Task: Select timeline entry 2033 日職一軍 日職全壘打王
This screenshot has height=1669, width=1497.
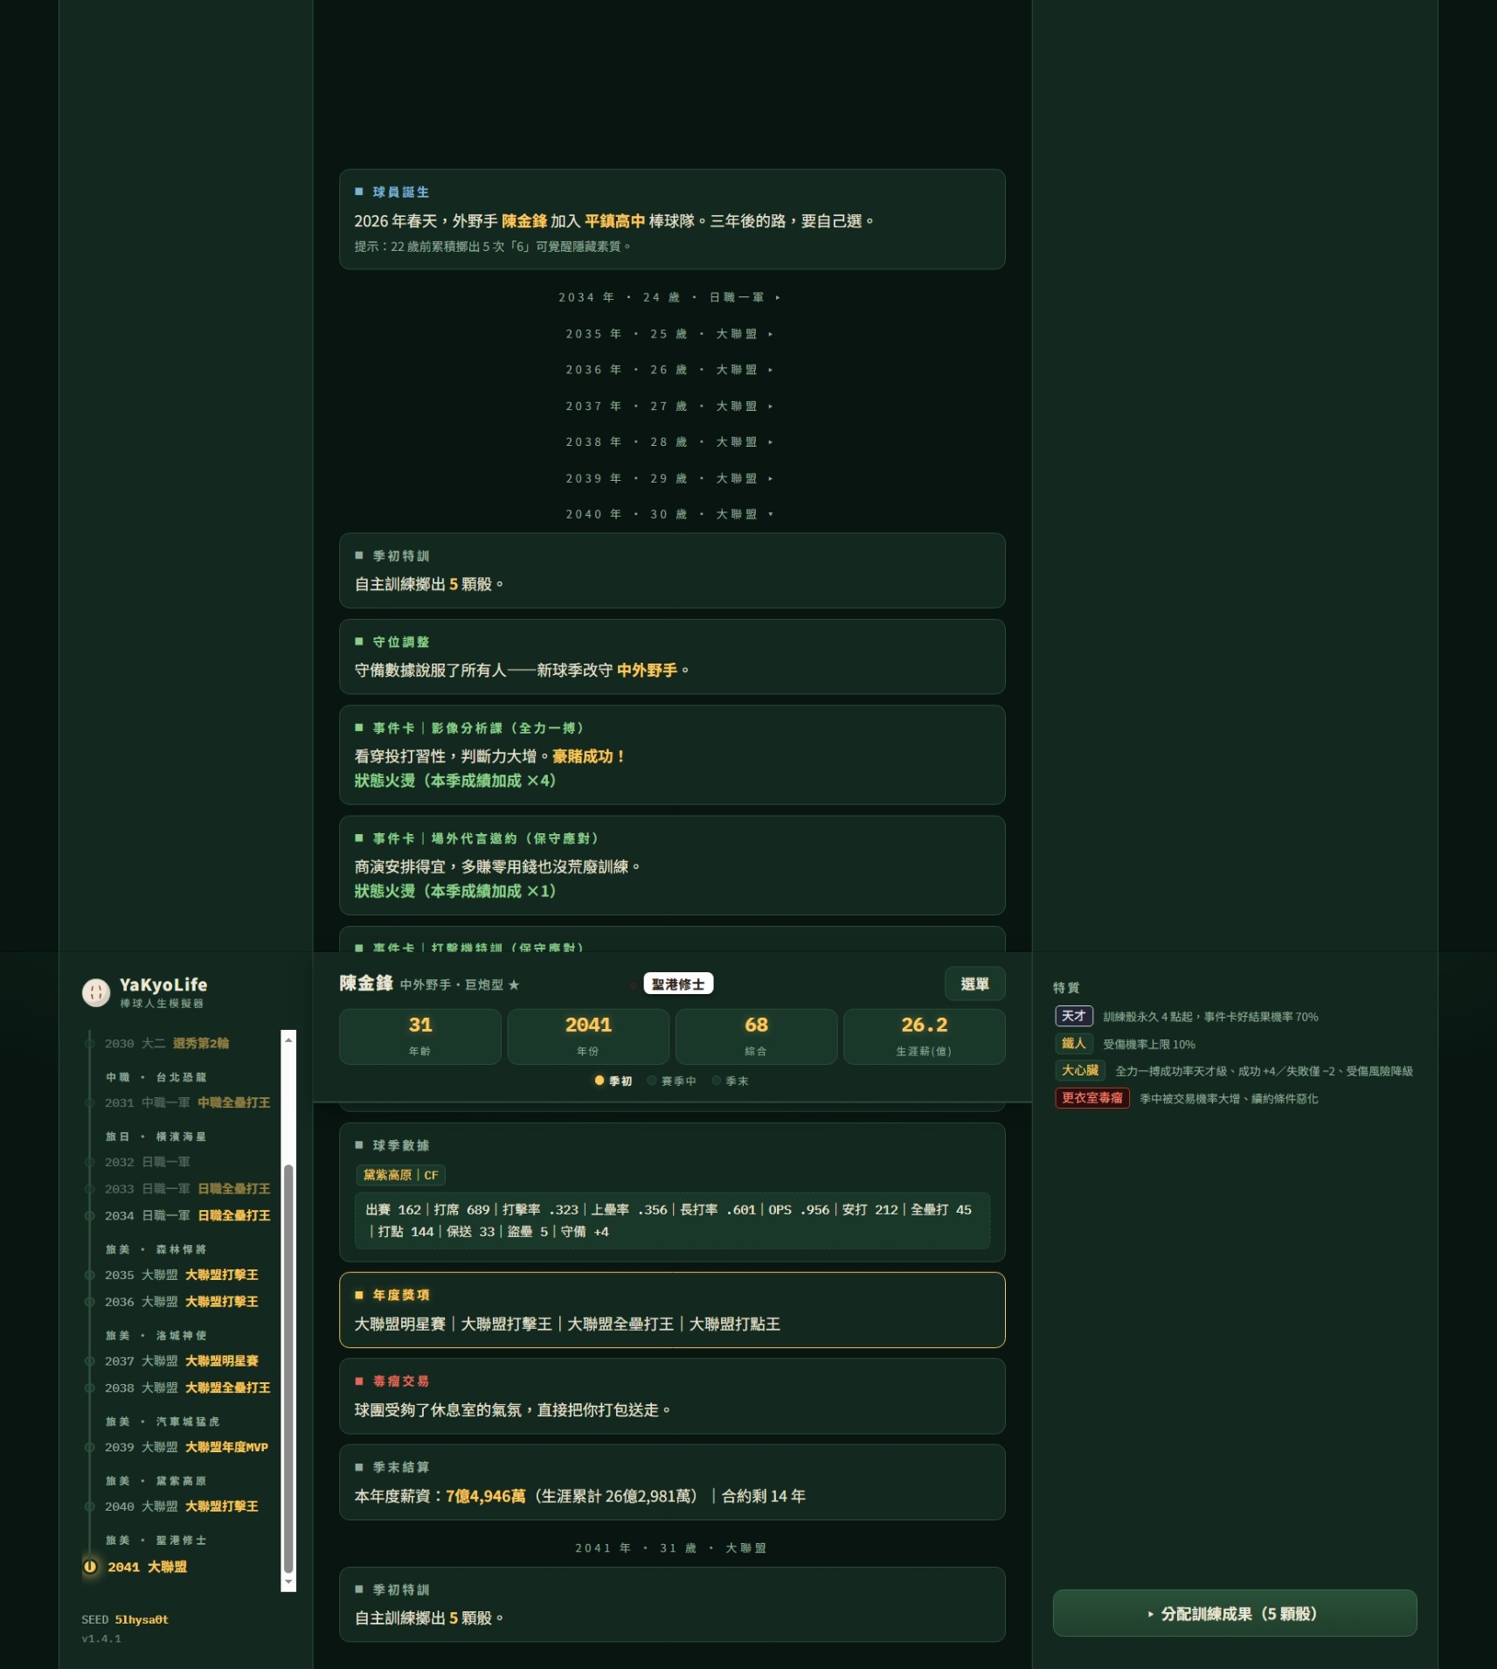Action: click(187, 1189)
